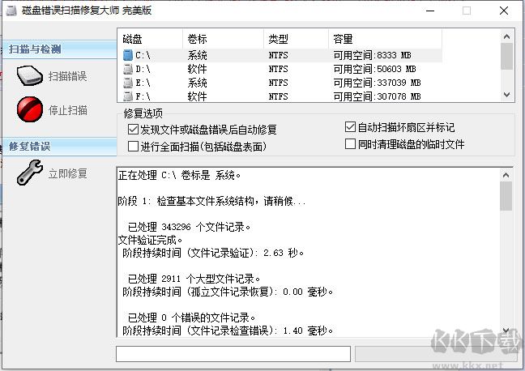Image resolution: width=525 pixels, height=371 pixels.
Task: Click the 停止扫描 label button
Action: tap(67, 110)
